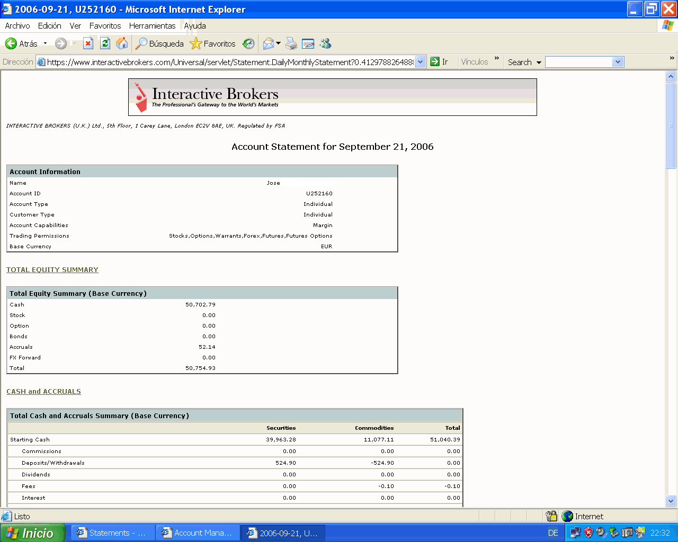
Task: Click the Trading Permissions value text
Action: [x=251, y=236]
